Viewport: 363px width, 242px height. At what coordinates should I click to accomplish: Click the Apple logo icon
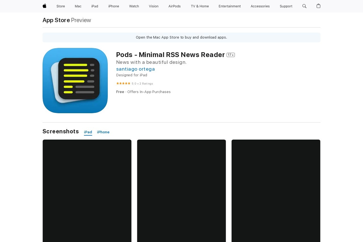(45, 6)
